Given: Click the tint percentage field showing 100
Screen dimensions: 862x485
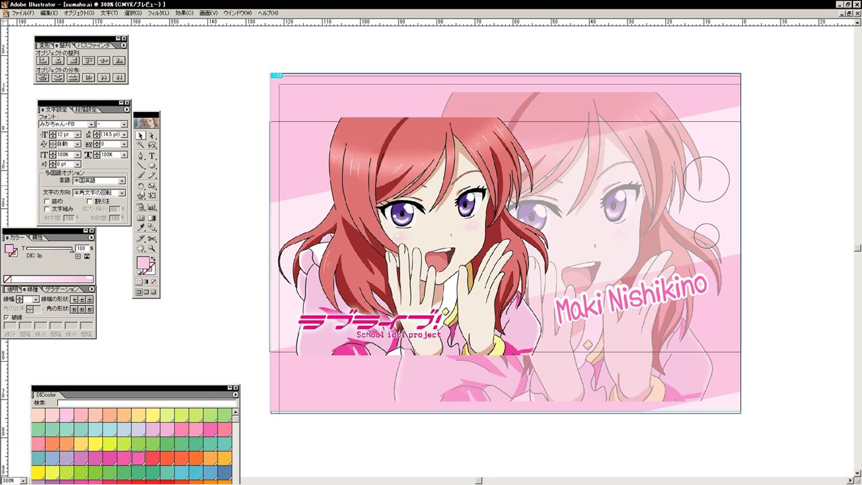Looking at the screenshot, I should point(82,249).
